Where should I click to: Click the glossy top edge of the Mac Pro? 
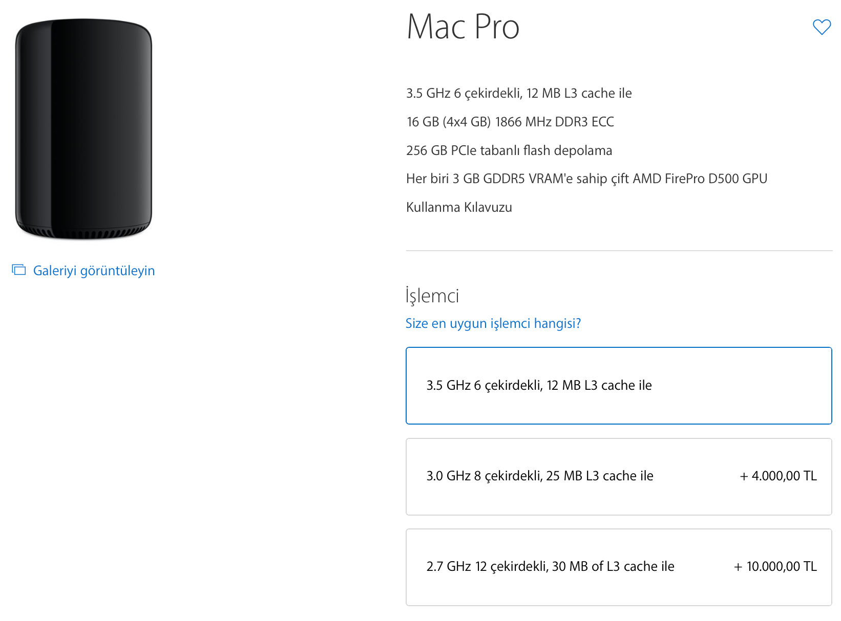(x=83, y=23)
